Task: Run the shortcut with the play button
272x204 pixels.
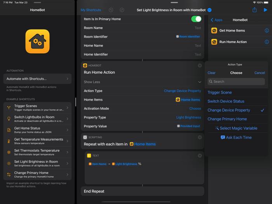Action: 265,10
